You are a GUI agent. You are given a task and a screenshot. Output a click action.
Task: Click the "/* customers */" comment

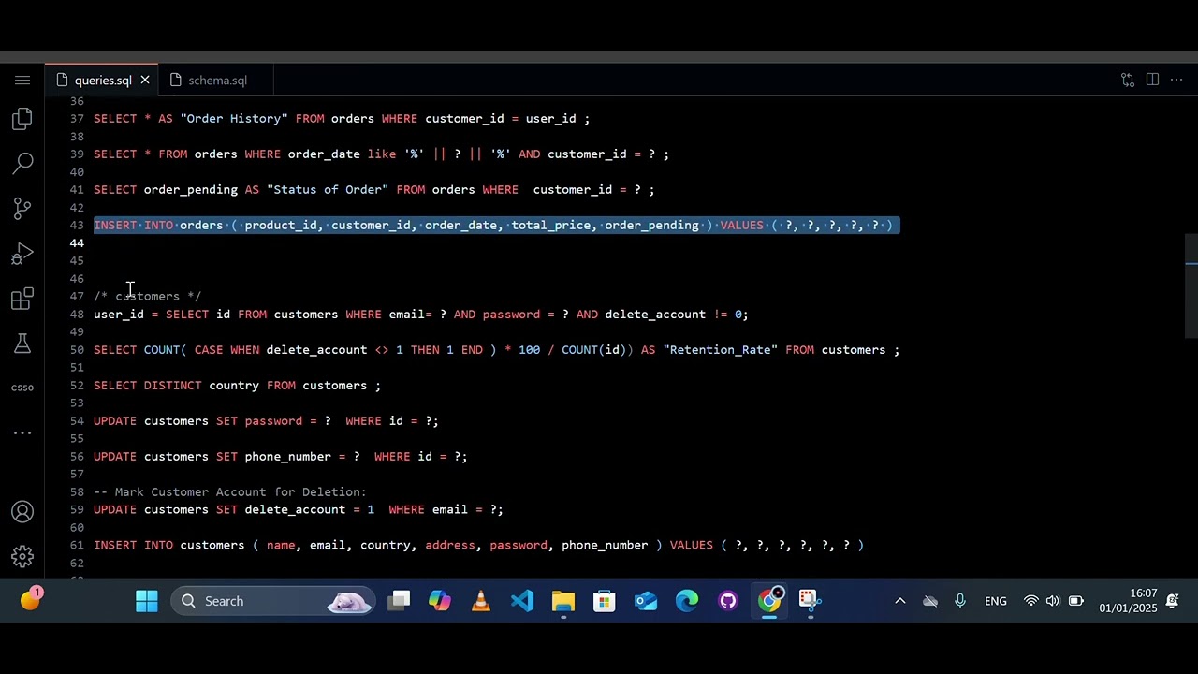[148, 297]
